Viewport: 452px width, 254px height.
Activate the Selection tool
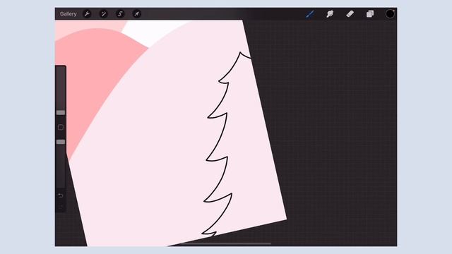pos(120,14)
